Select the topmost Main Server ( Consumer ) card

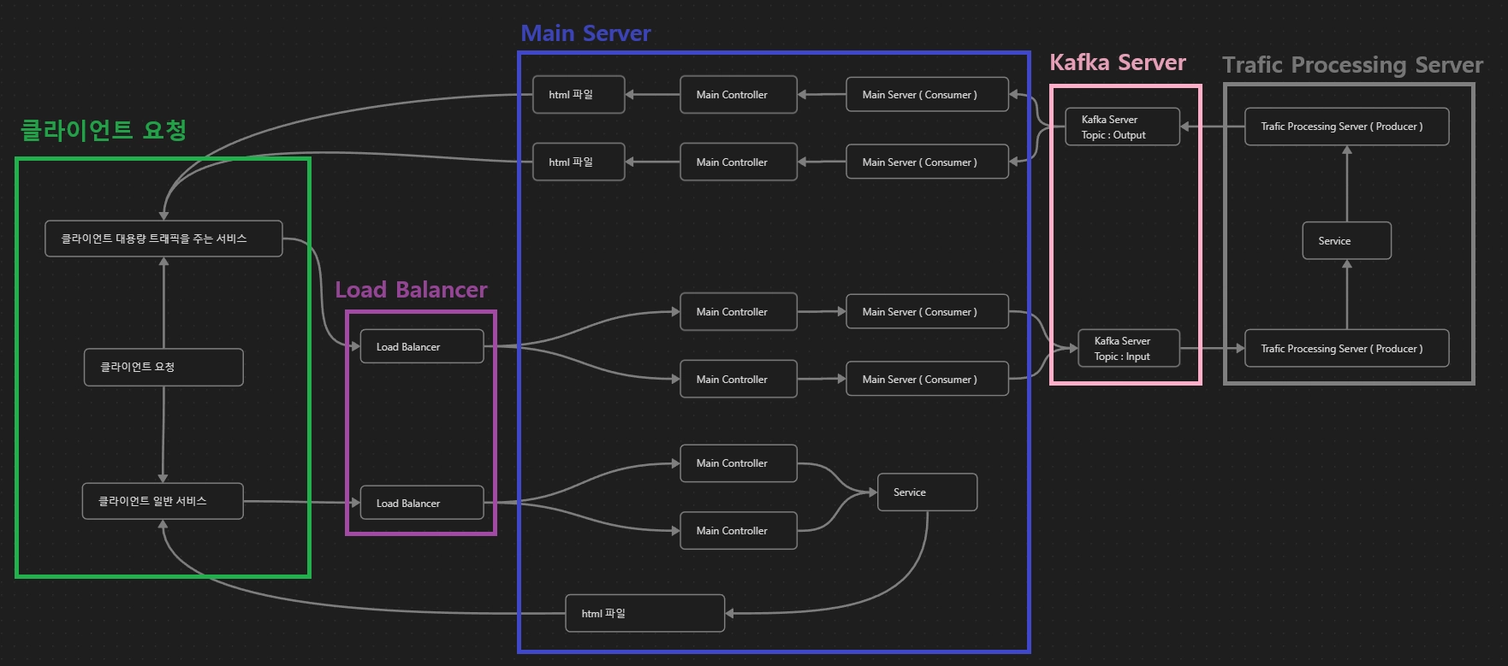tap(927, 94)
